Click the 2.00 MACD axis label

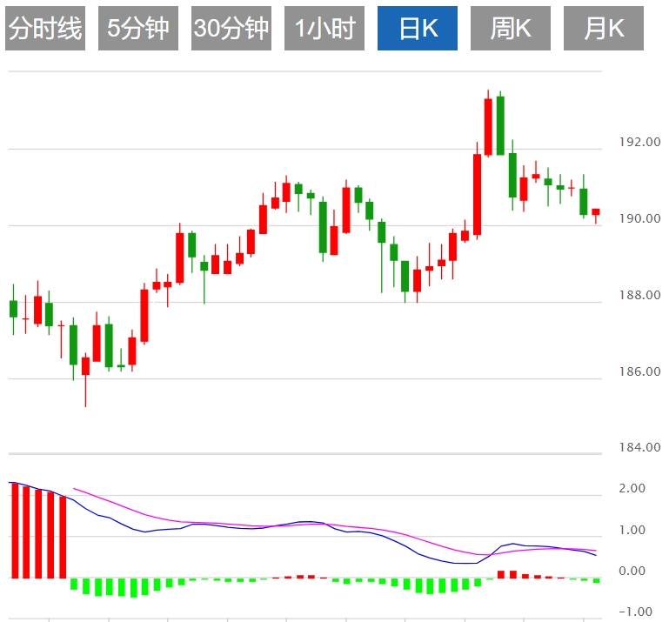tap(632, 488)
